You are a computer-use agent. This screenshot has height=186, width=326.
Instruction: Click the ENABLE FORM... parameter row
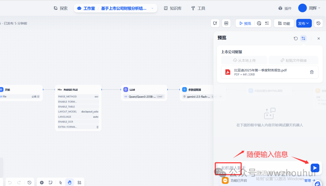tap(78, 102)
